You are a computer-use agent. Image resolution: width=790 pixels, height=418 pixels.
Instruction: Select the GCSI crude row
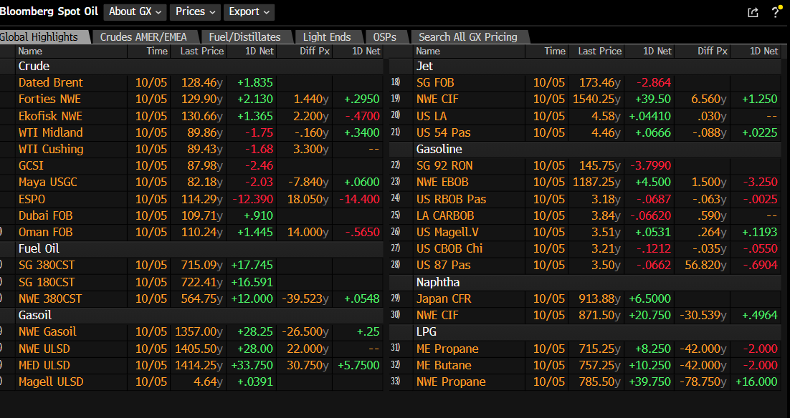[x=191, y=166]
